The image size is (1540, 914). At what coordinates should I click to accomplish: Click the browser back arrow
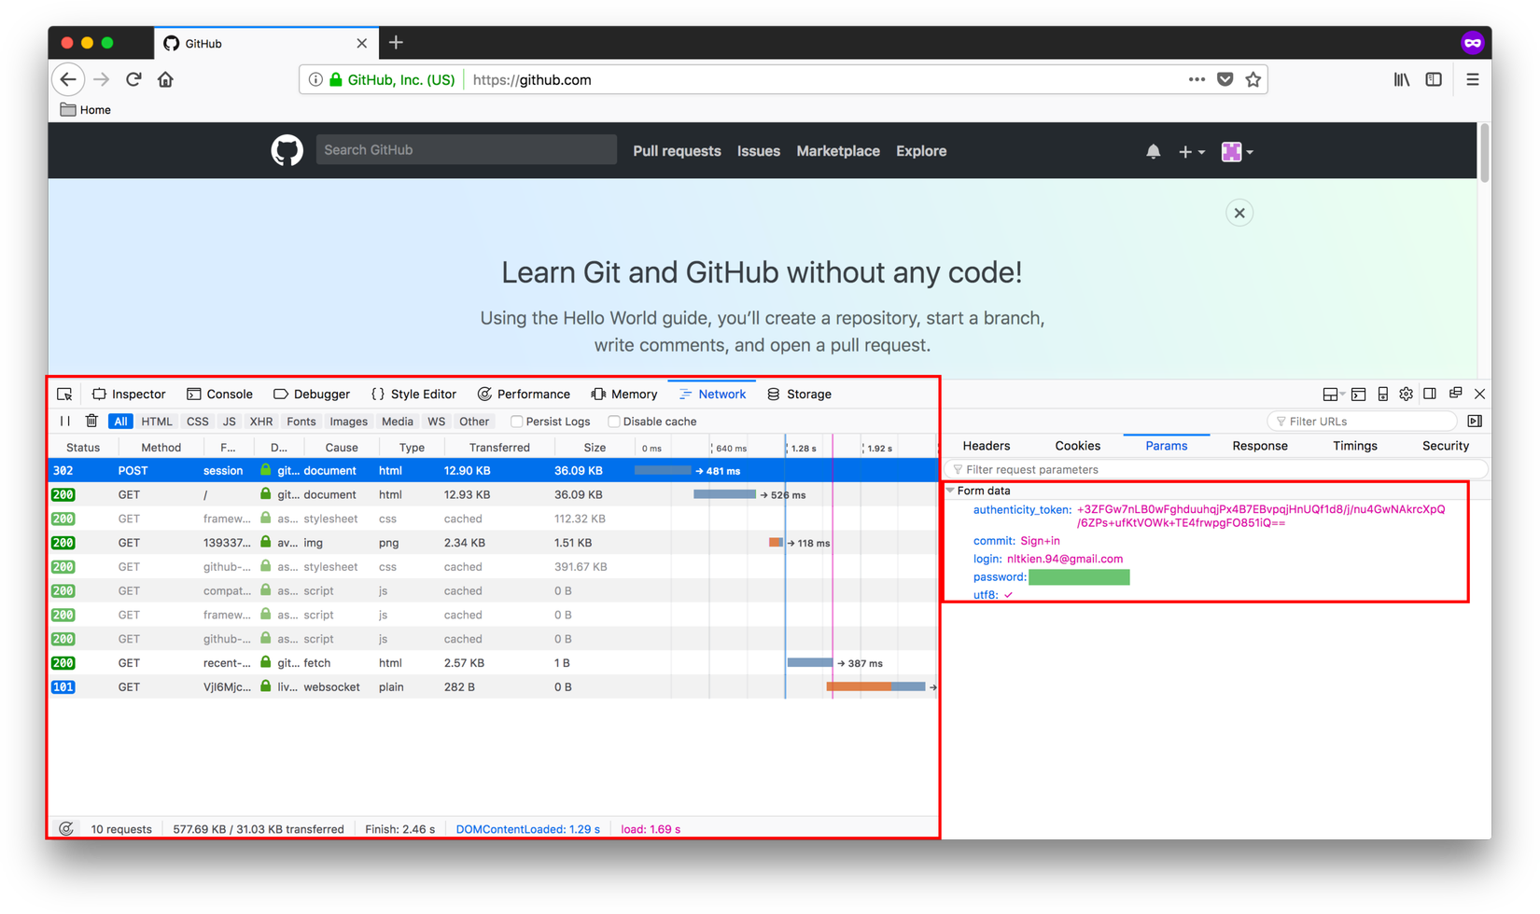pyautogui.click(x=68, y=79)
